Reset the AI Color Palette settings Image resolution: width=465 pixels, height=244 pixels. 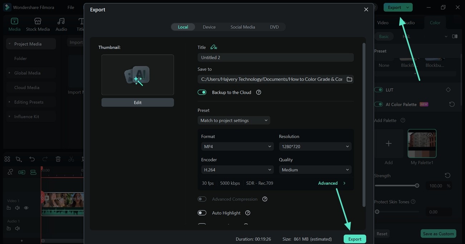452,104
